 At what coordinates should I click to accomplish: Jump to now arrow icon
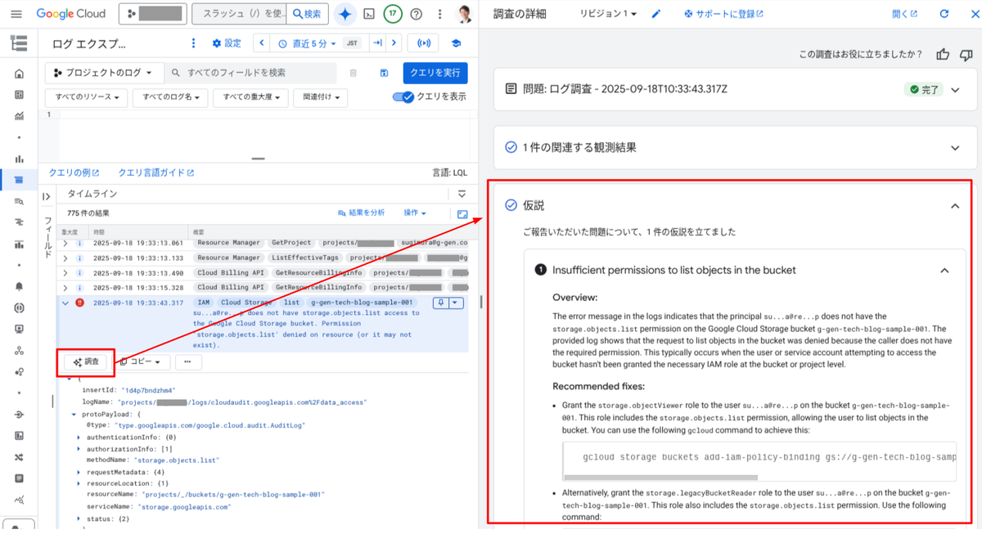click(377, 43)
